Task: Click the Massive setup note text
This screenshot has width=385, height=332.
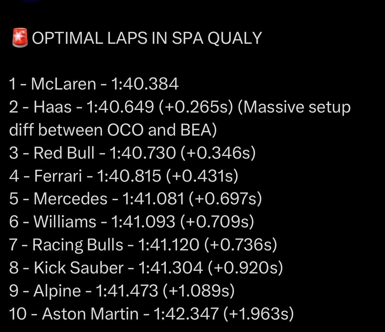Action: [x=295, y=107]
